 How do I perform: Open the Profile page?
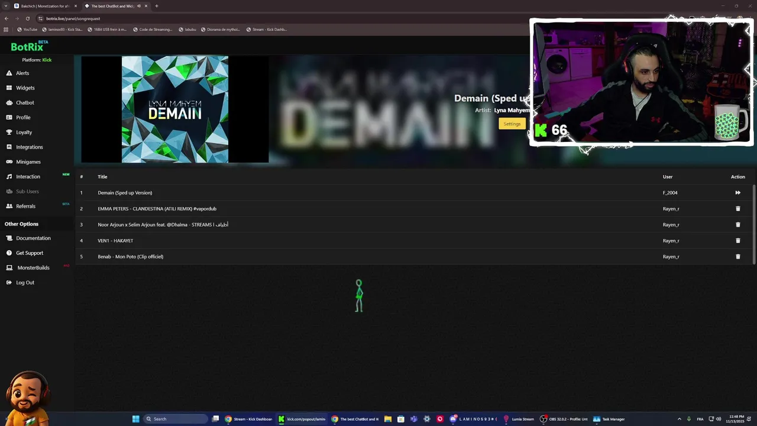click(23, 118)
